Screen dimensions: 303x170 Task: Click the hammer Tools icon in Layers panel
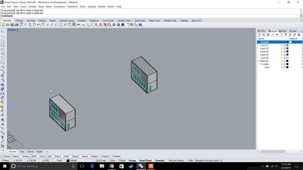pos(294,34)
